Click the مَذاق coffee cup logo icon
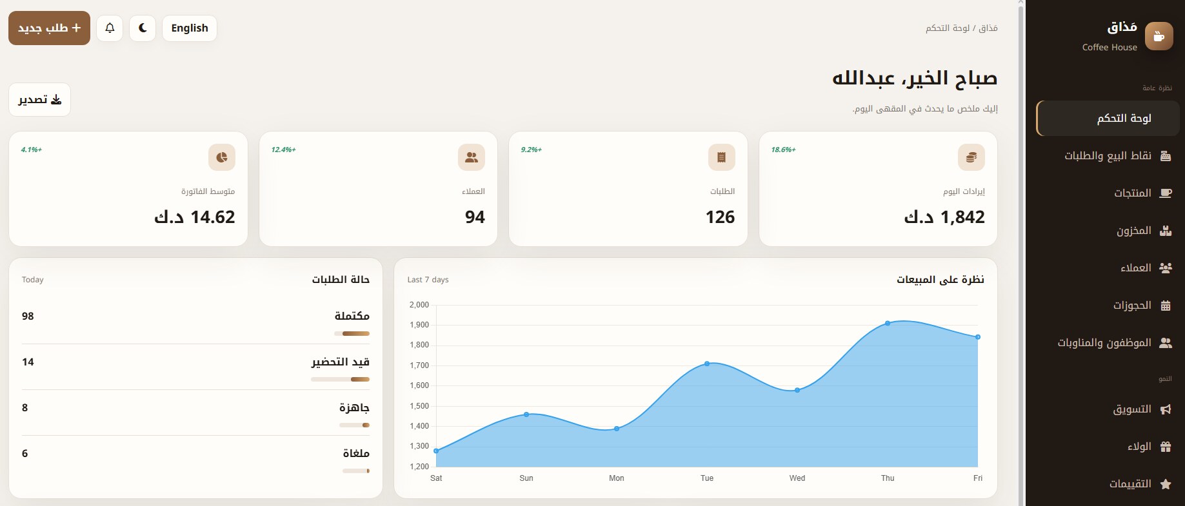 pos(1159,36)
